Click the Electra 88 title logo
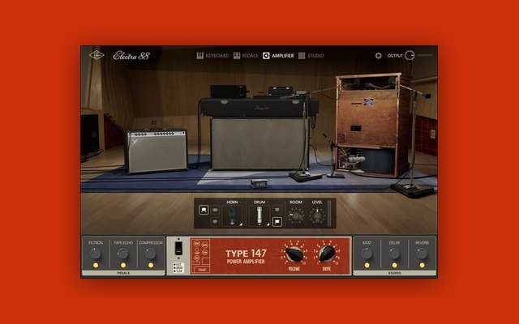 (131, 56)
